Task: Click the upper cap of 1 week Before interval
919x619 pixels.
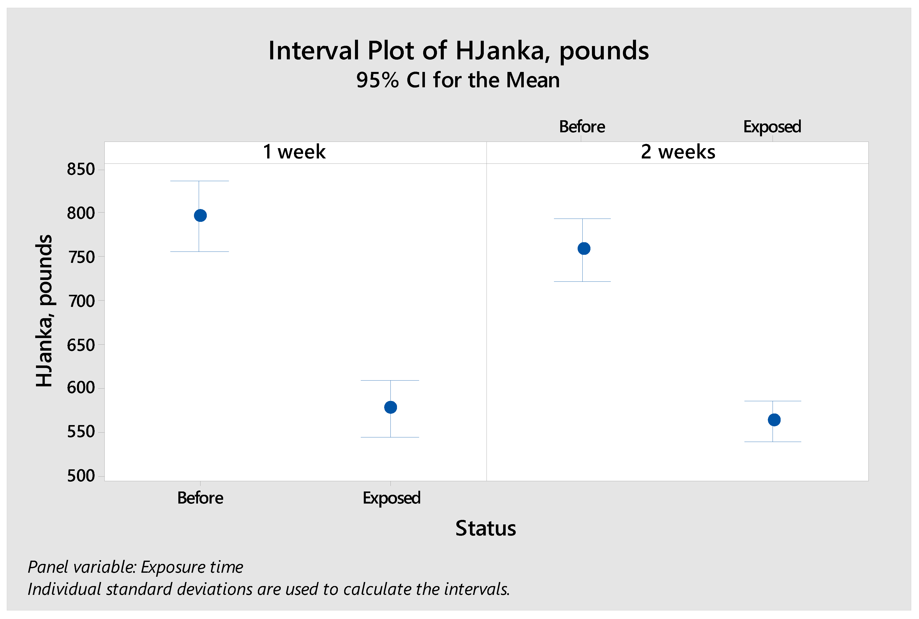Action: (199, 181)
